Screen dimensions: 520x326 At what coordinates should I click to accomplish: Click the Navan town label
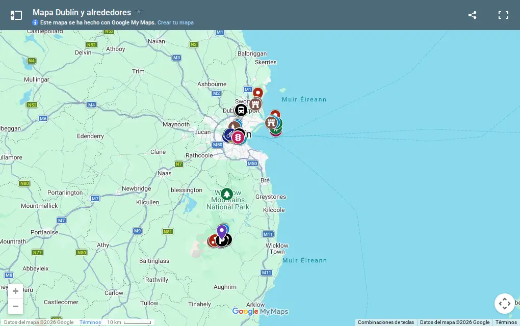[156, 41]
